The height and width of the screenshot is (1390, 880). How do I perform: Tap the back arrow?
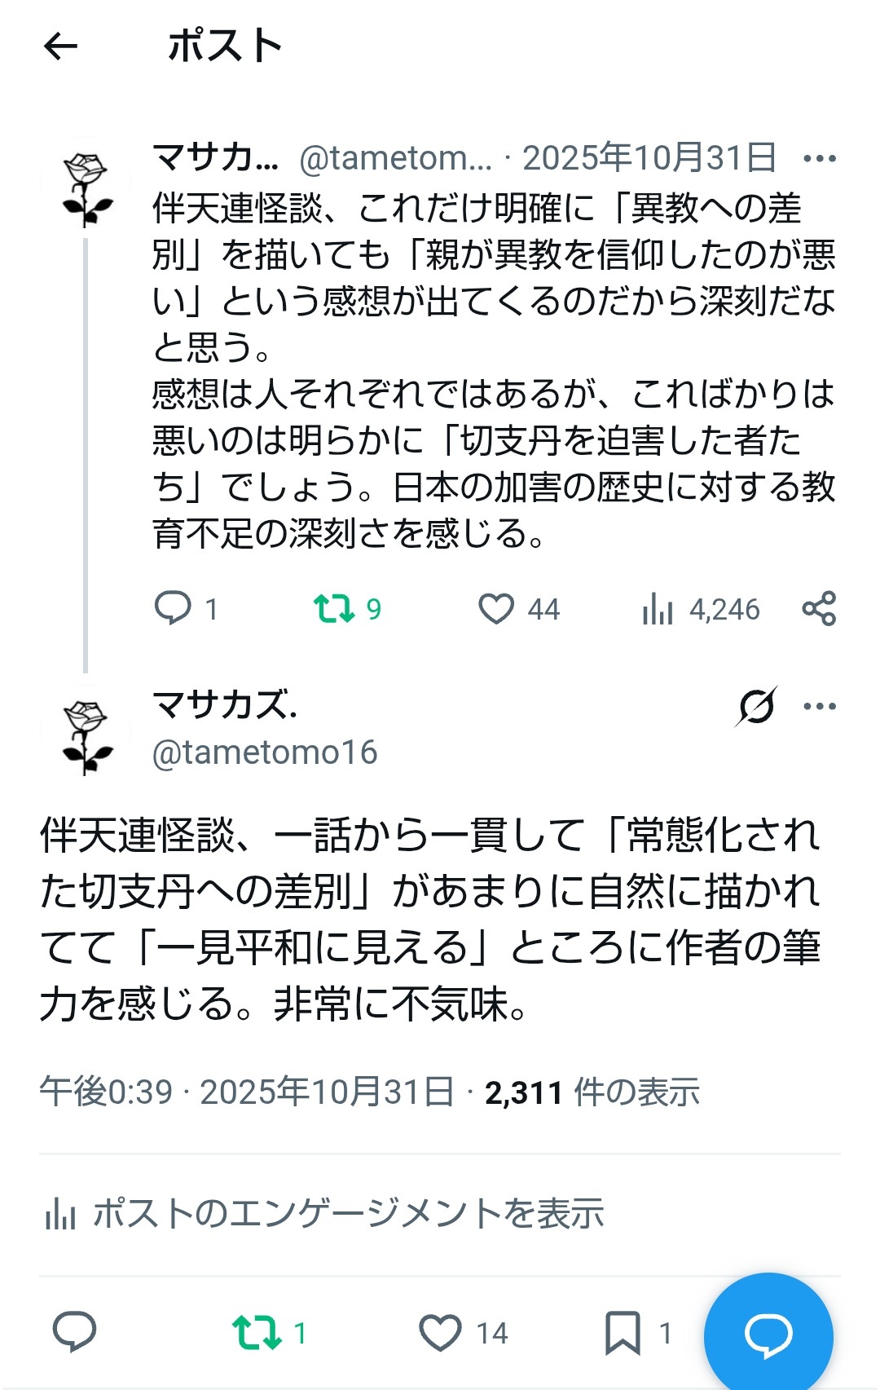pos(60,46)
